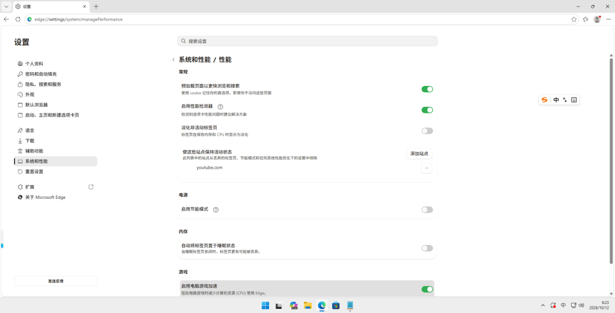Open the Copilot taskbar icon
This screenshot has height=313, width=615.
point(293,306)
